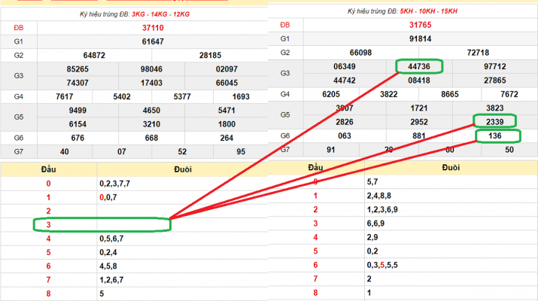
Task: Select G7 number 91
Action: click(331, 150)
